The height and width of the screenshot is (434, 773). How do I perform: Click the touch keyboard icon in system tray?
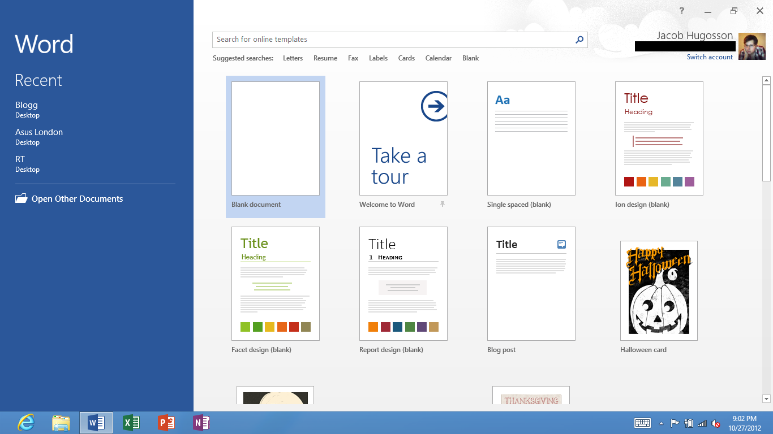(x=642, y=422)
